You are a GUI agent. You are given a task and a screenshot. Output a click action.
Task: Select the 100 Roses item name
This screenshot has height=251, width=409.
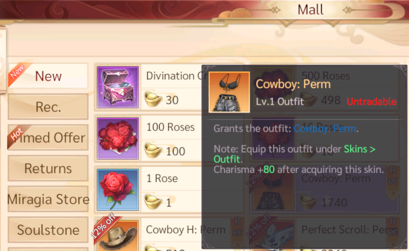tap(170, 127)
